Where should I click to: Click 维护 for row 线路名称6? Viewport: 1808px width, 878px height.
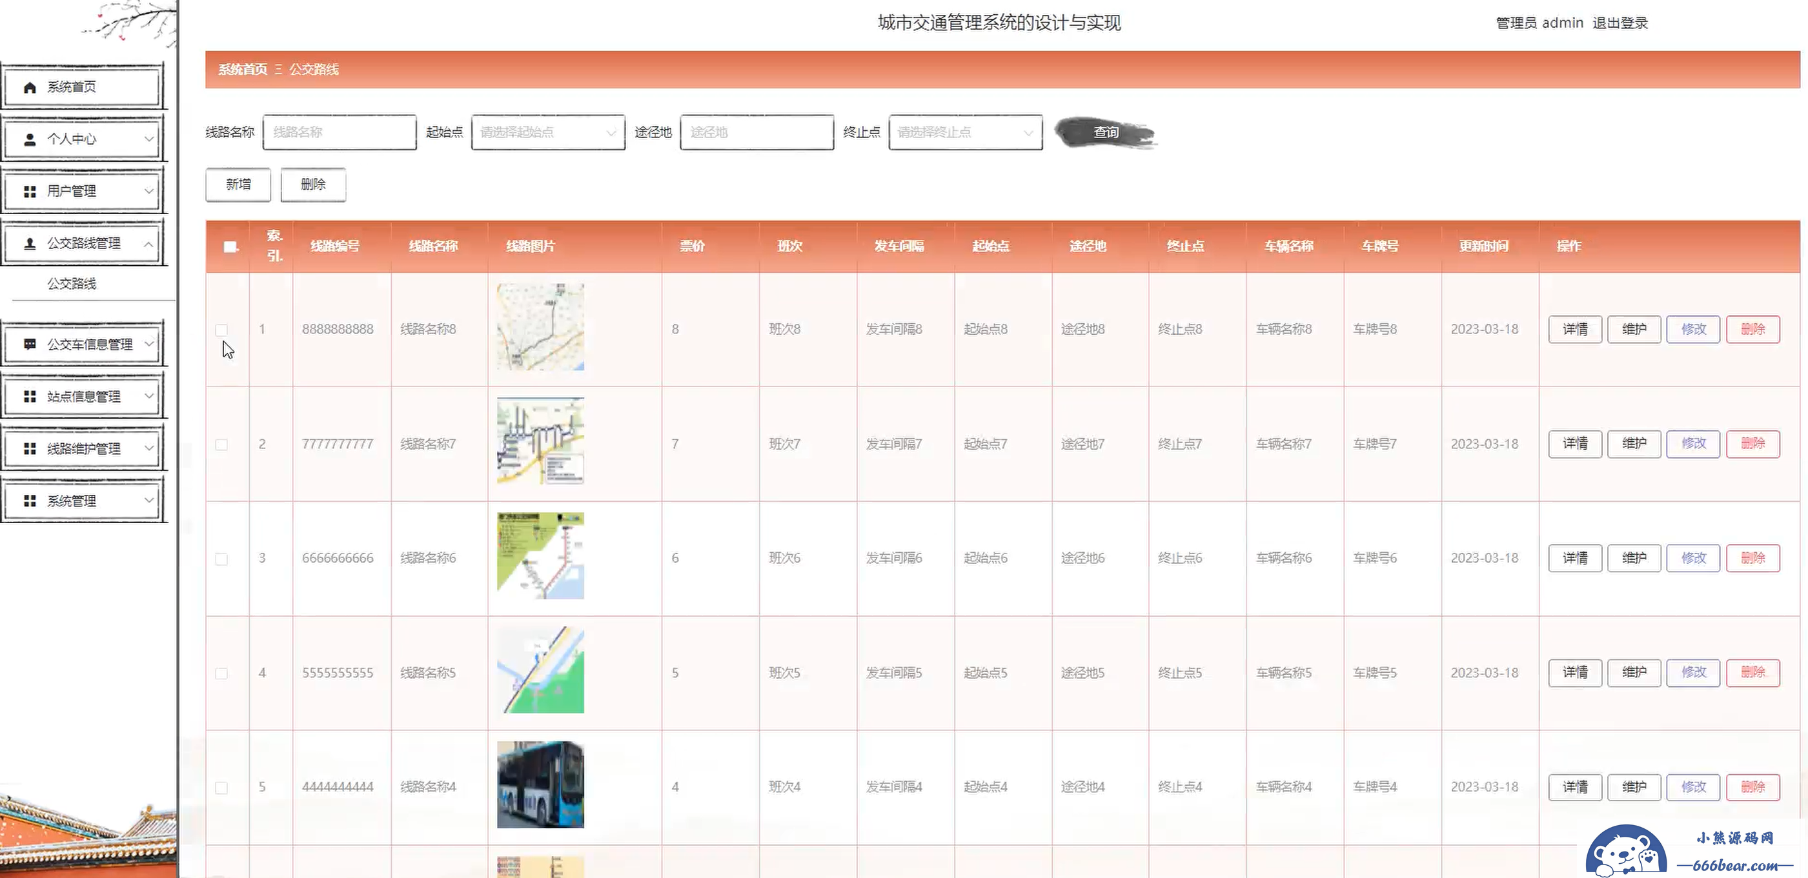point(1634,558)
